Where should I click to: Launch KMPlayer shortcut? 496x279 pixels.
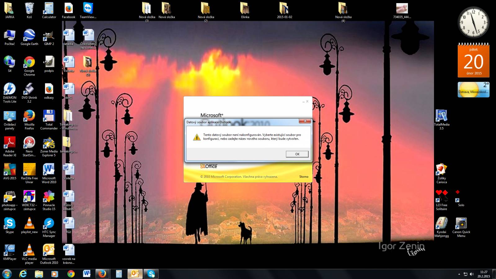click(10, 252)
